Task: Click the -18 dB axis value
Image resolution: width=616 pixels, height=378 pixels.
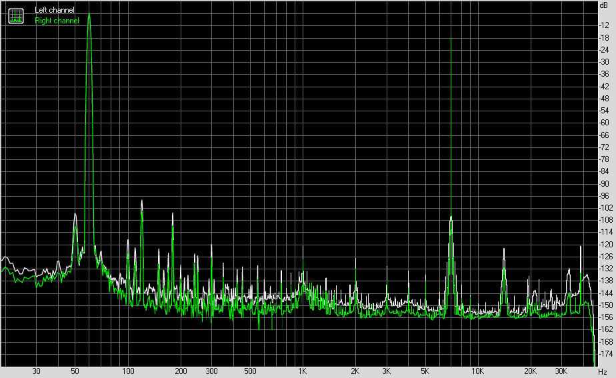Action: click(604, 38)
